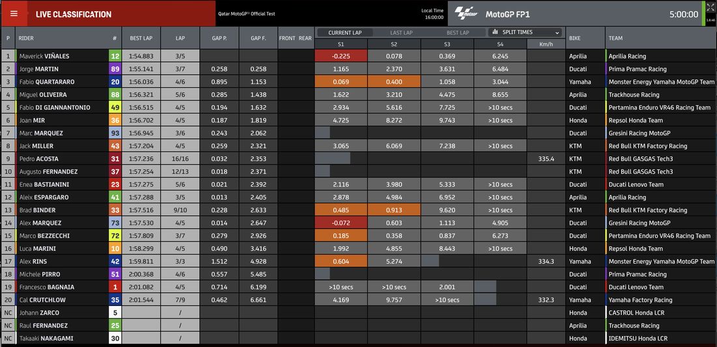Click the GAP F. column header
The height and width of the screenshot is (347, 717).
pyautogui.click(x=258, y=38)
